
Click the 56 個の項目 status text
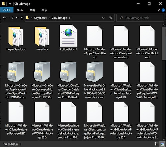point(11,144)
